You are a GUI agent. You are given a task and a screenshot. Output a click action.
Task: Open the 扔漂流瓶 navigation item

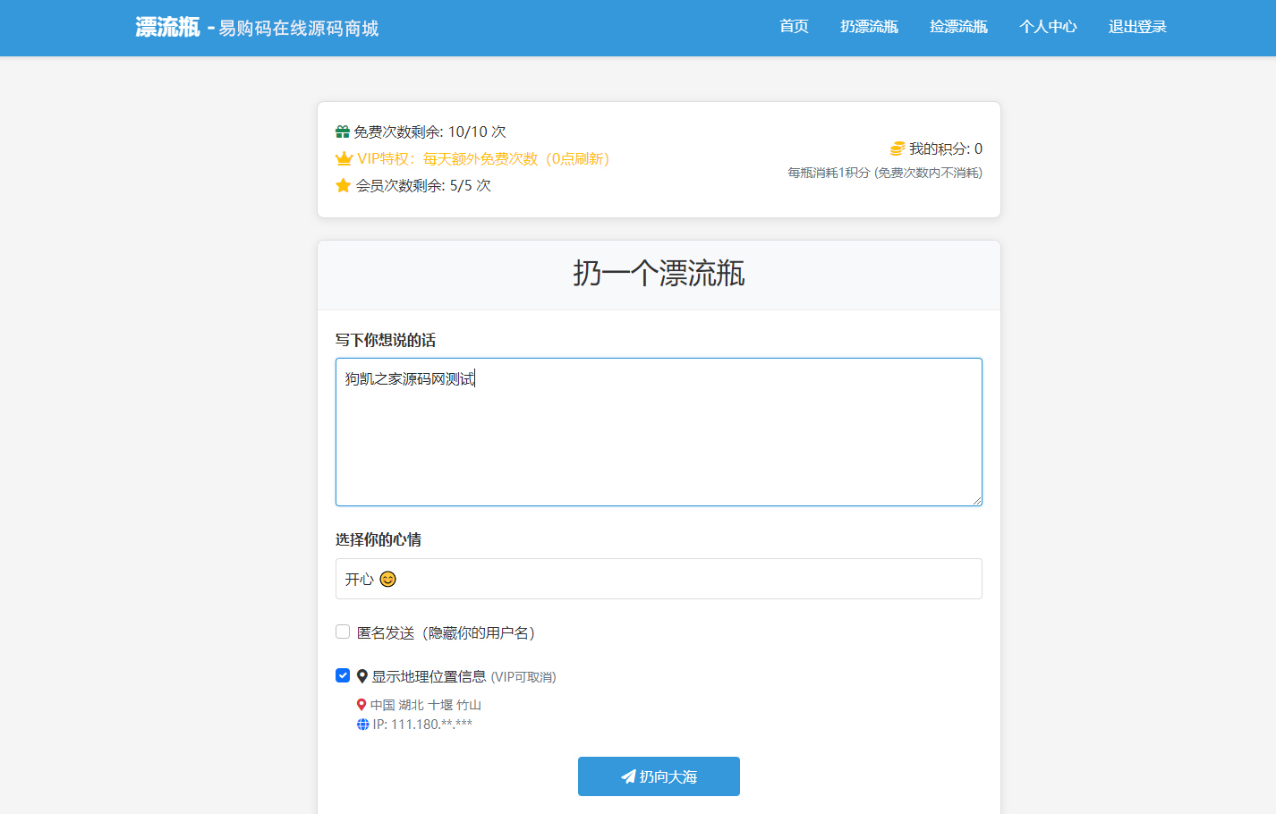[869, 27]
